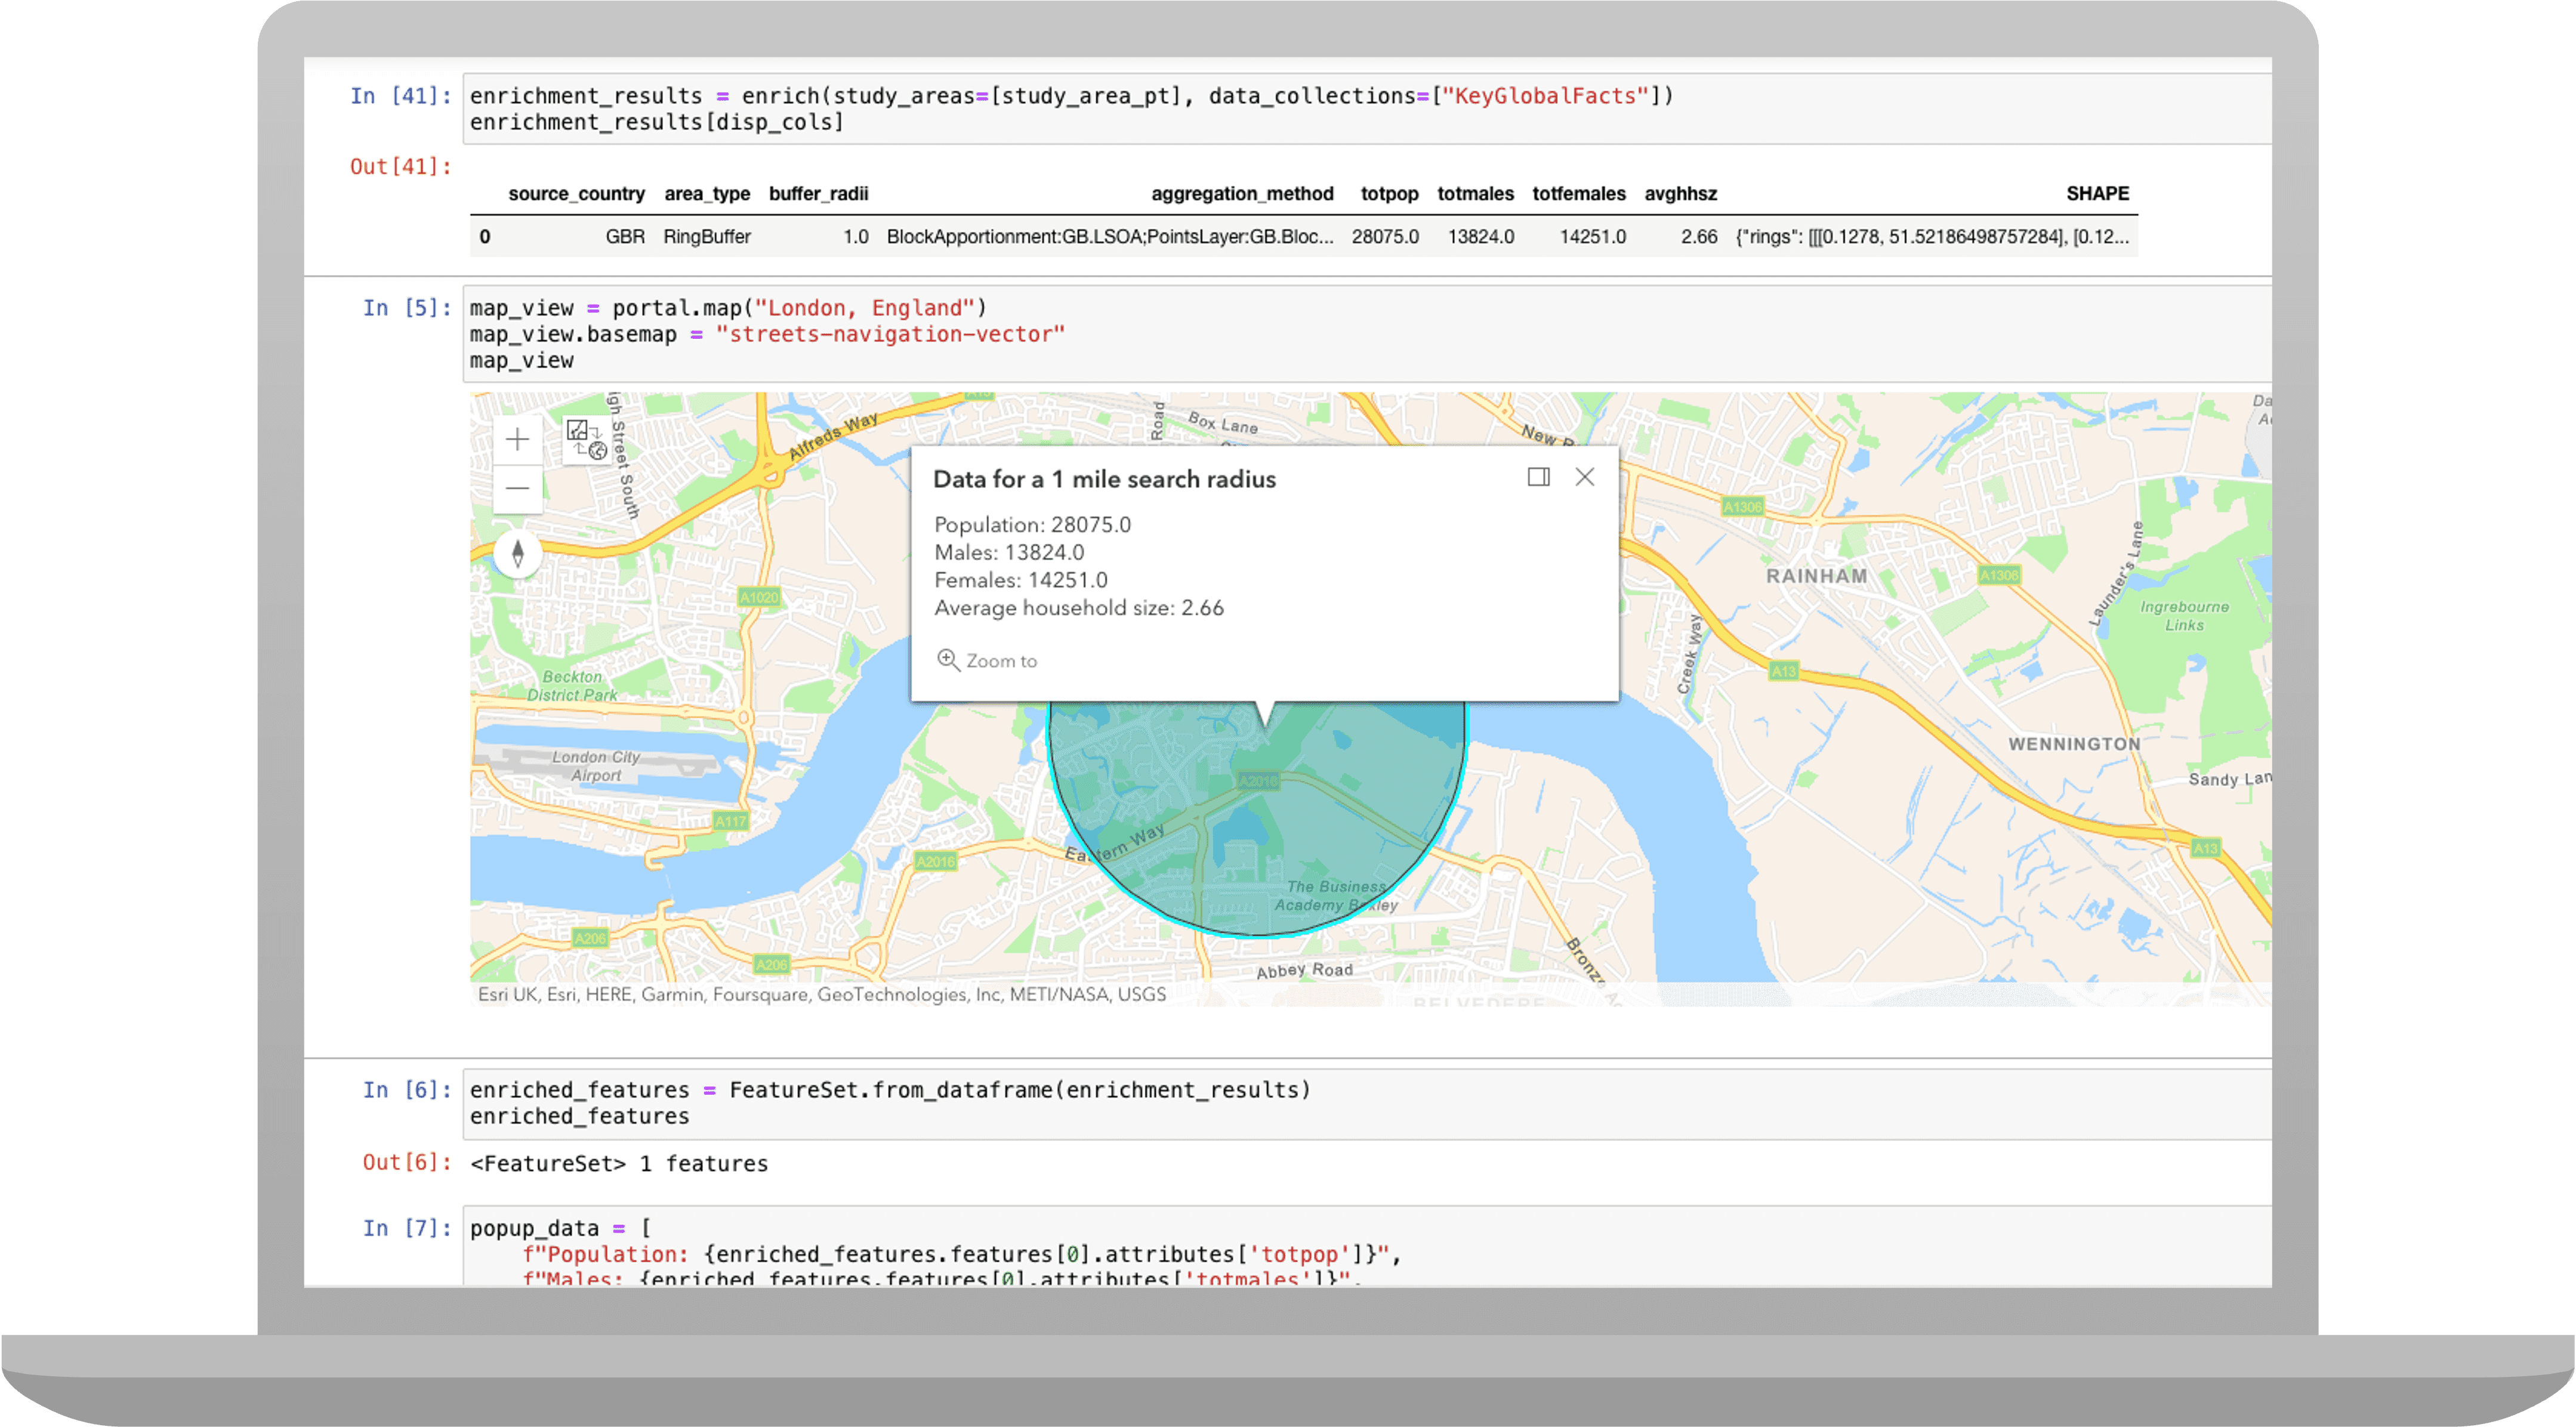
Task: Click the curved arrow icon in the map widget
Action: [x=596, y=433]
